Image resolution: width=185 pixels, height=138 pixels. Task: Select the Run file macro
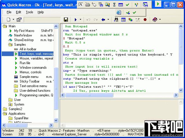(x=25, y=63)
